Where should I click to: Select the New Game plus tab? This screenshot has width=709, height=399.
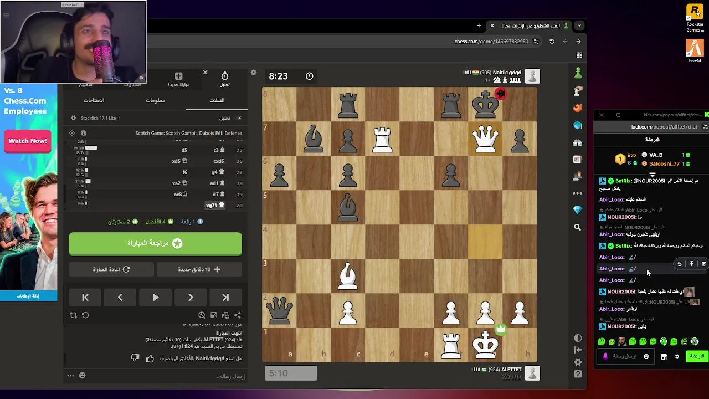tap(178, 79)
